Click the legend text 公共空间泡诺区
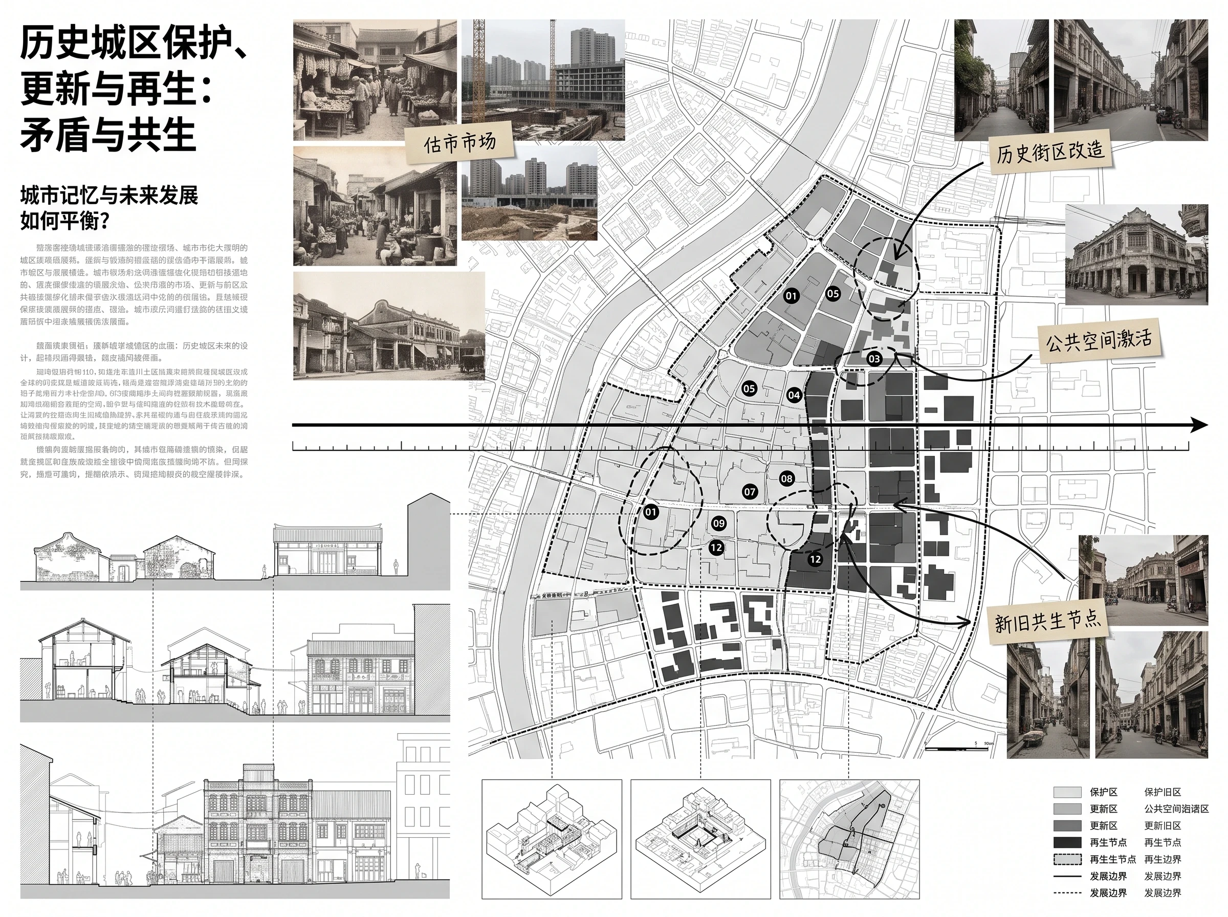 (x=1176, y=809)
